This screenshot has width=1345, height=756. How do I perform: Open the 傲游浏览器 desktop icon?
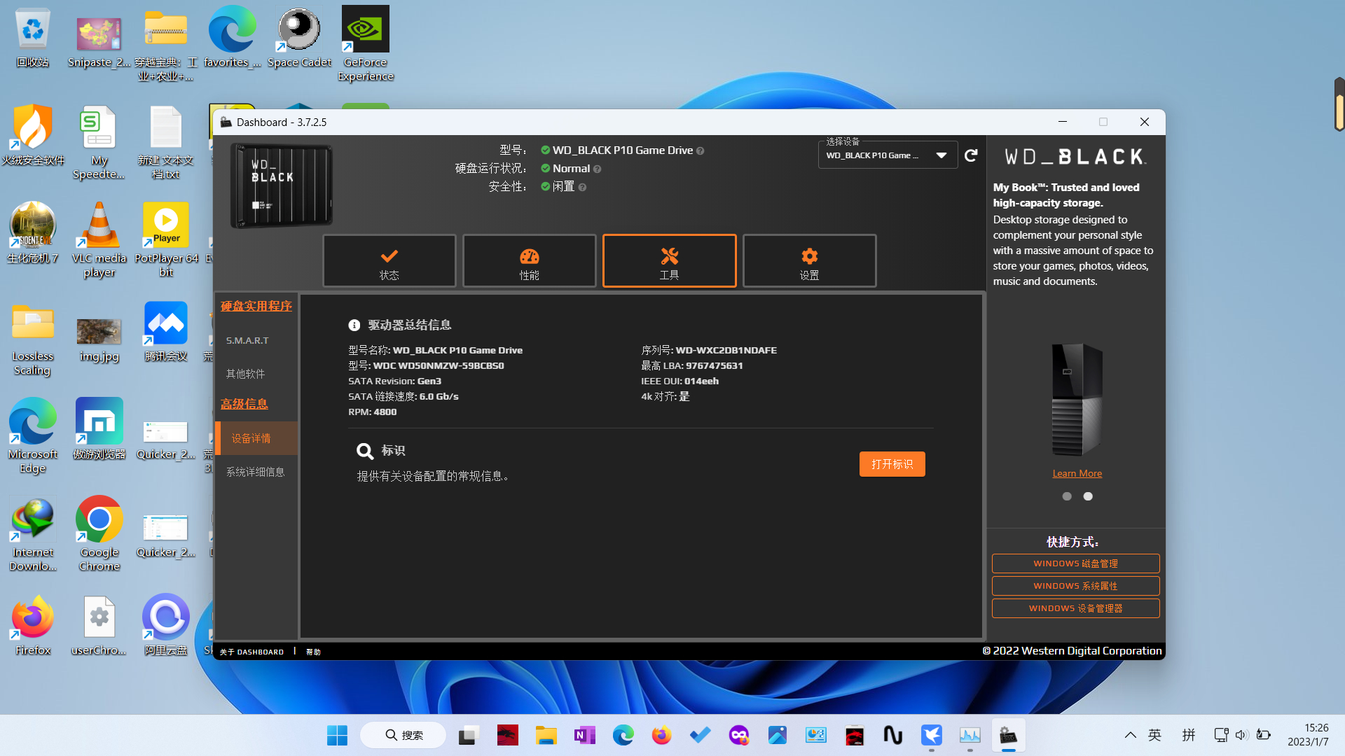(99, 429)
